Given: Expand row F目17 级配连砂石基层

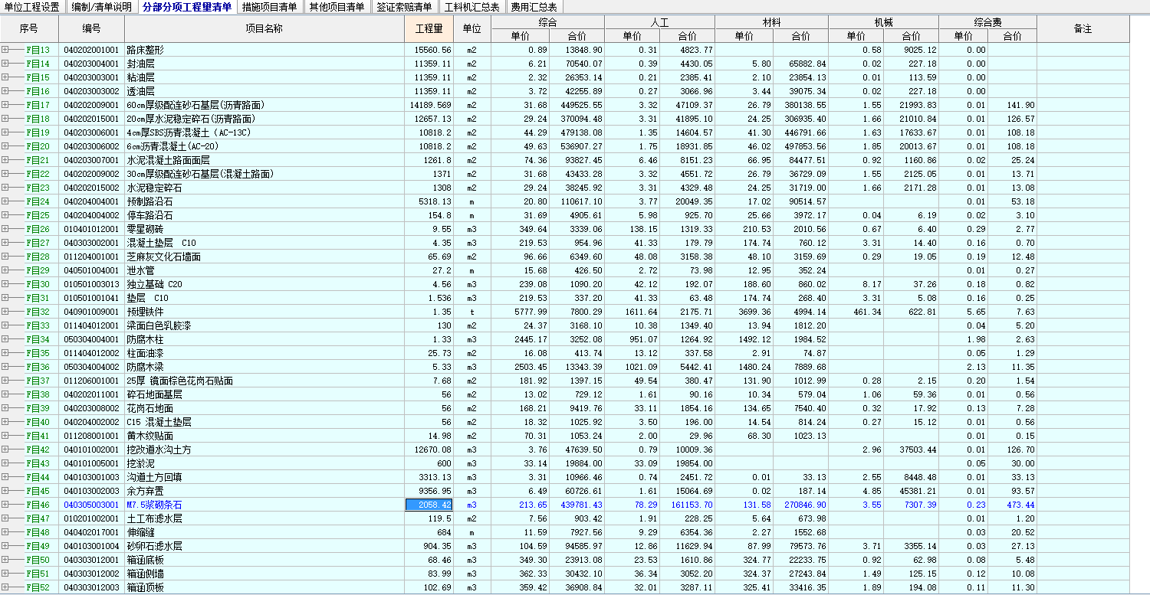Looking at the screenshot, I should pos(5,105).
